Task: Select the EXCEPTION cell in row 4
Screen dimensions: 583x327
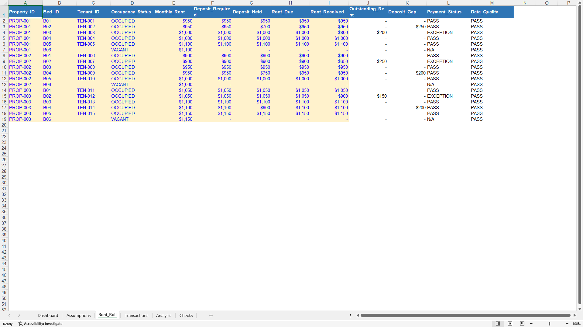Action: pyautogui.click(x=448, y=33)
